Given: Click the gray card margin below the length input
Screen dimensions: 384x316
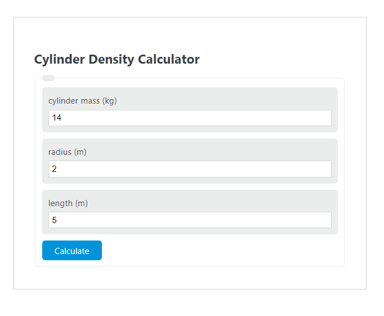Looking at the screenshot, I should (x=190, y=231).
